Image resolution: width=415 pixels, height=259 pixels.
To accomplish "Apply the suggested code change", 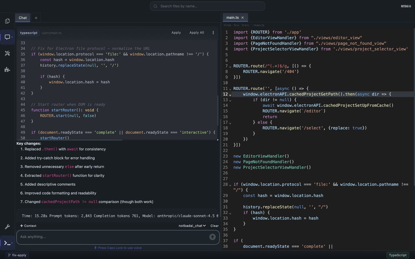I will [176, 32].
